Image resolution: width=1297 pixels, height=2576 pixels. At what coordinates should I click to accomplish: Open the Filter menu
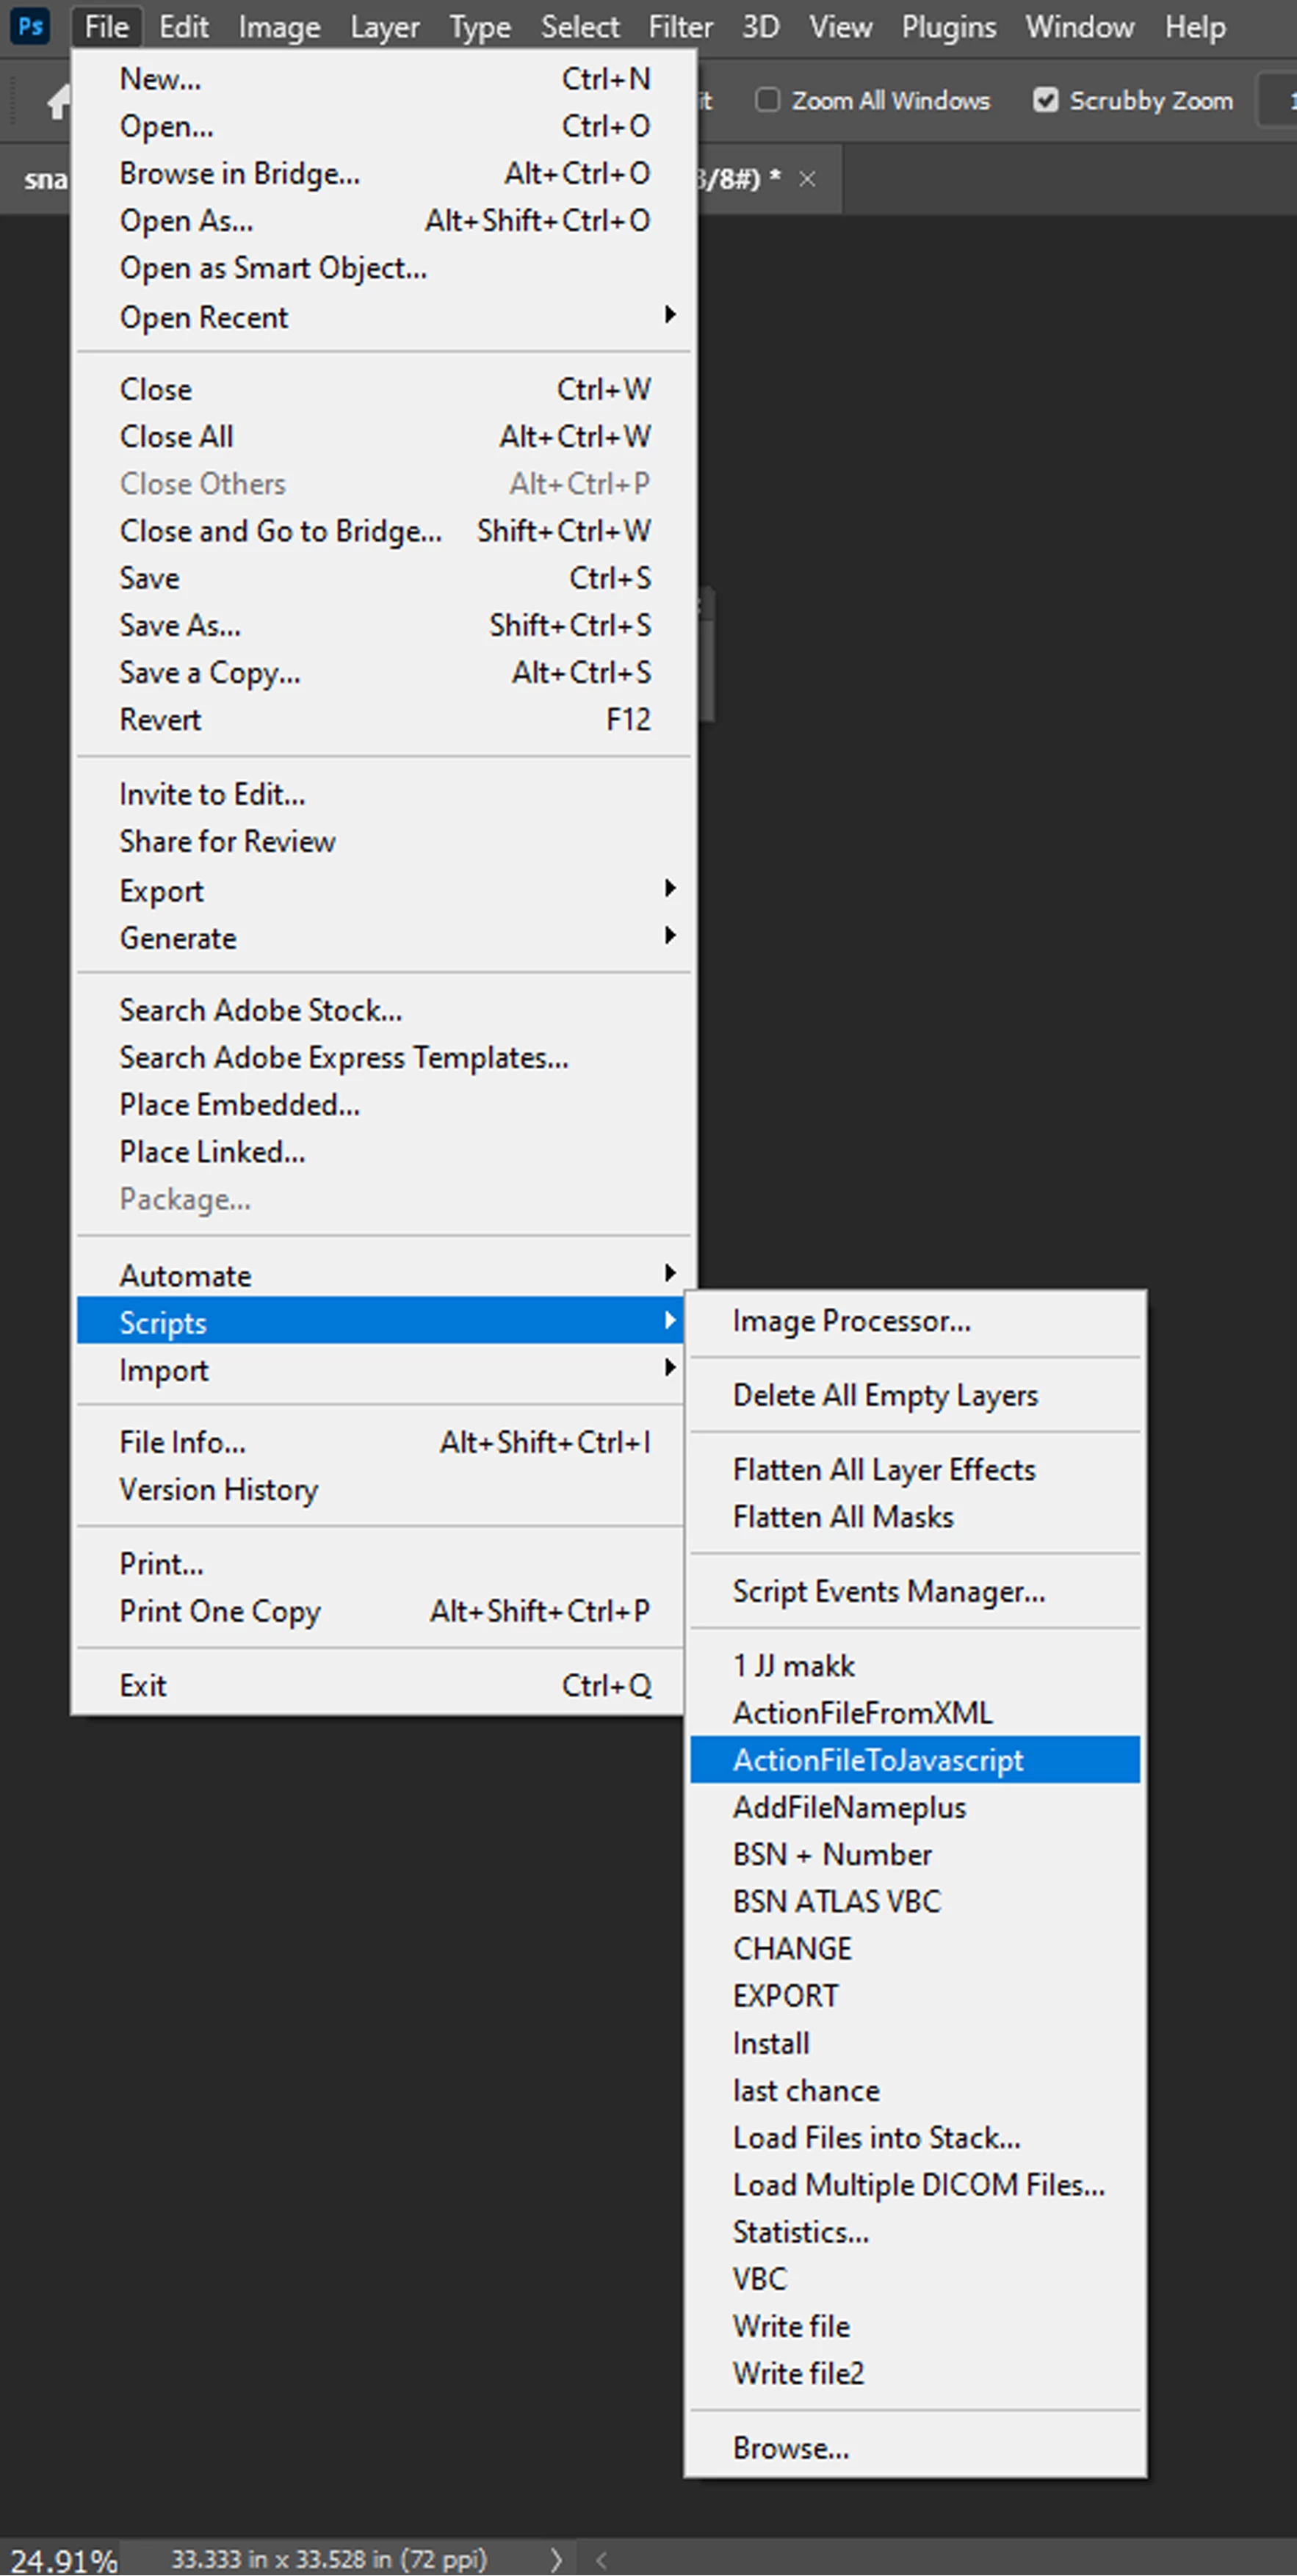tap(681, 26)
